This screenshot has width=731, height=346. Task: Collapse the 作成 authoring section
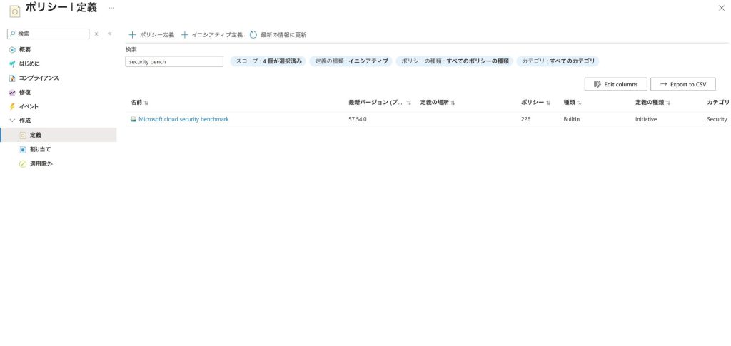[x=12, y=121]
